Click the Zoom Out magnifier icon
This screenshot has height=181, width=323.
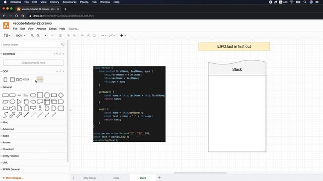[38, 36]
